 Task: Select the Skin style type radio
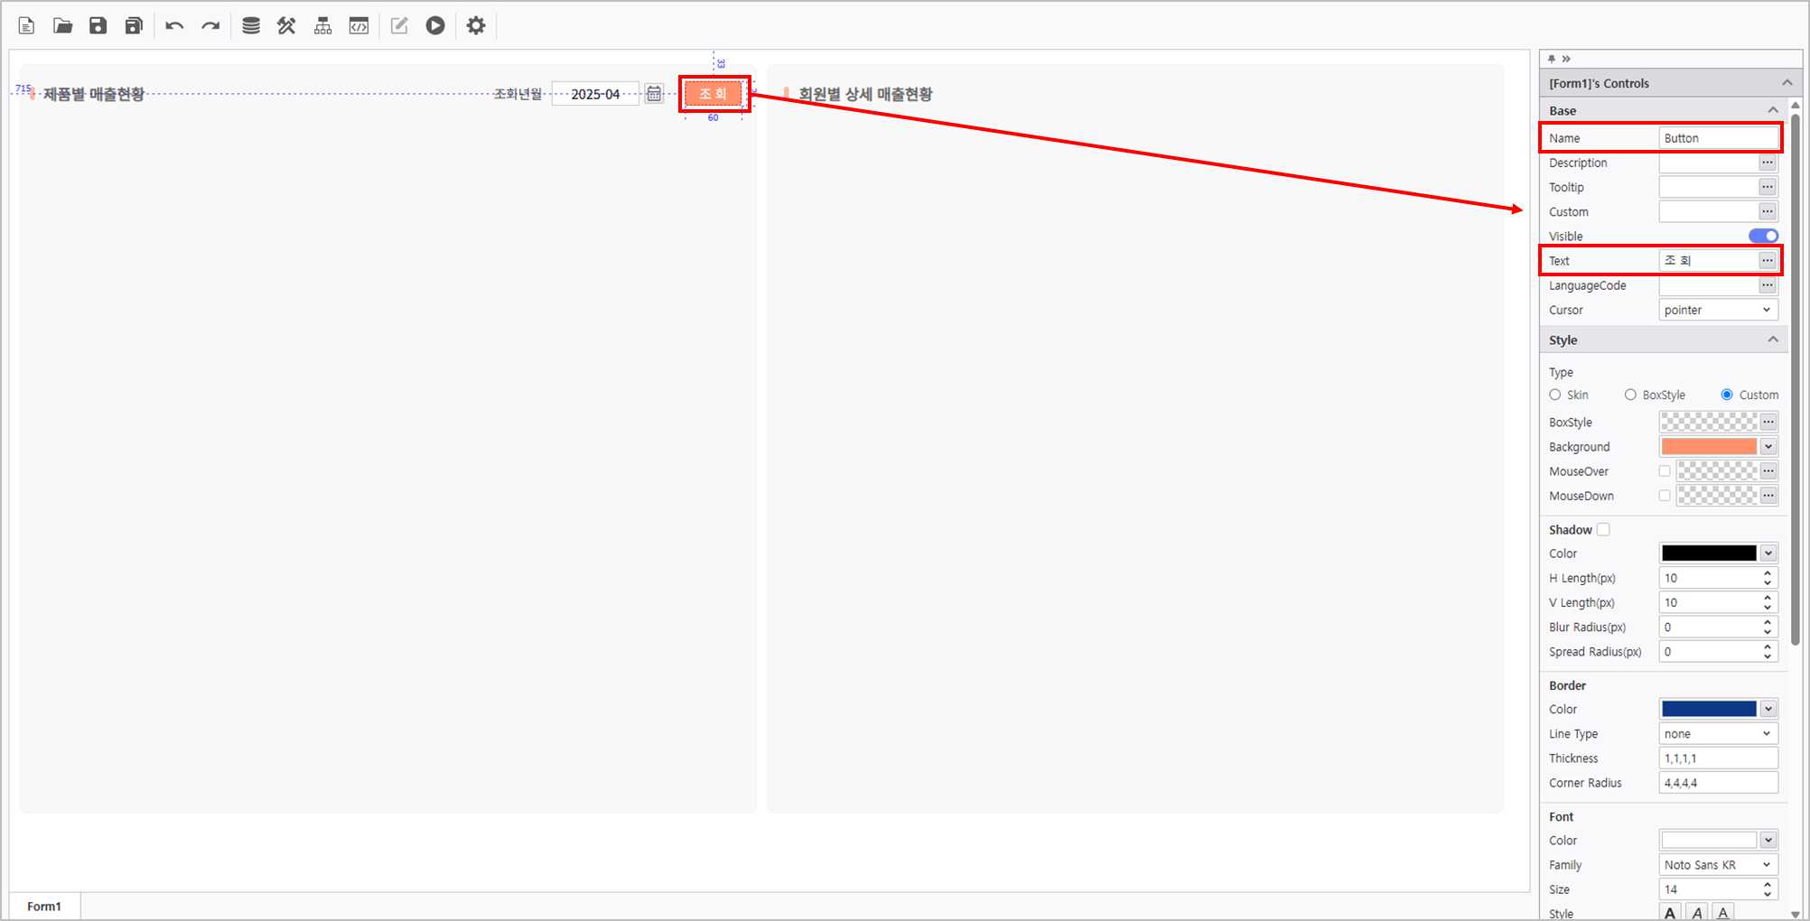click(x=1555, y=395)
